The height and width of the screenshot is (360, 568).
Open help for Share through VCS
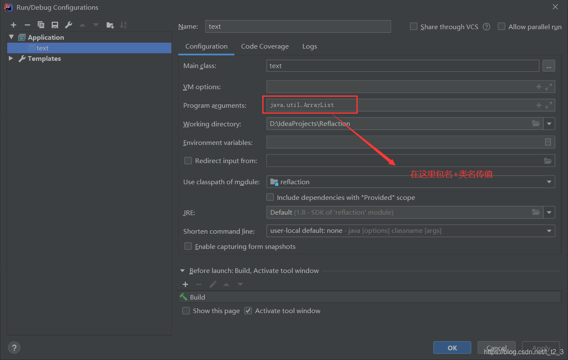486,27
